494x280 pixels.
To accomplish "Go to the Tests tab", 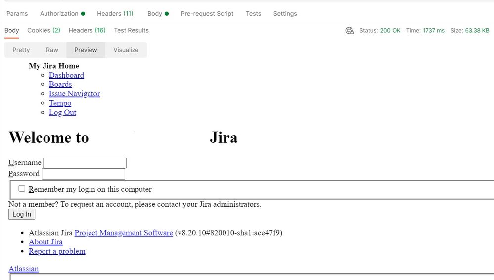I will pyautogui.click(x=253, y=13).
